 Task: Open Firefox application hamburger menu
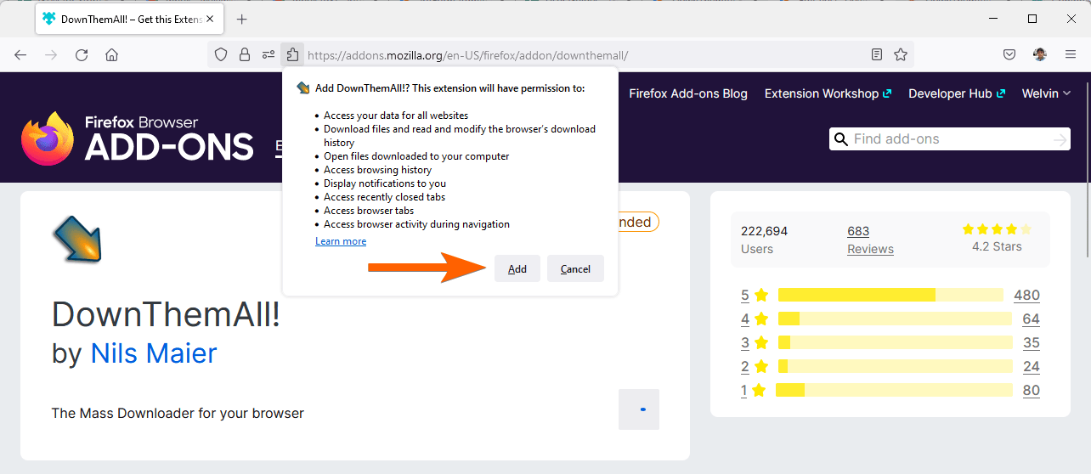coord(1071,55)
